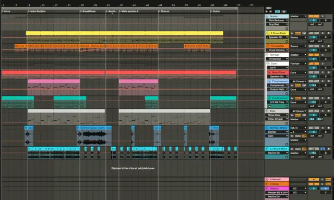Arm the 2 Drum Rack for recording

coord(328,33)
